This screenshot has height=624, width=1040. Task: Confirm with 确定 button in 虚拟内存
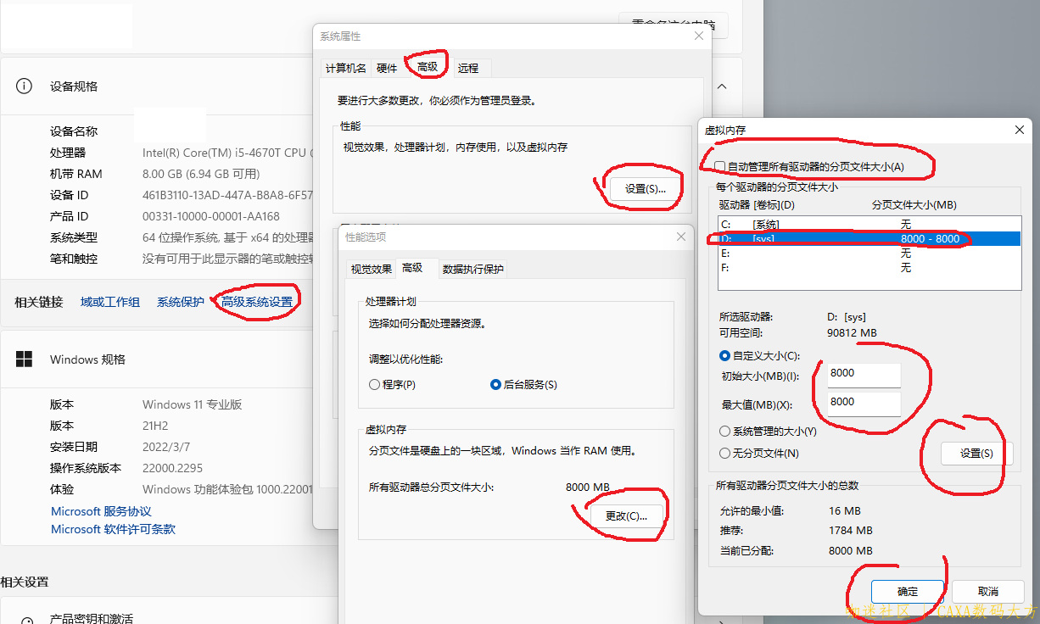(908, 591)
